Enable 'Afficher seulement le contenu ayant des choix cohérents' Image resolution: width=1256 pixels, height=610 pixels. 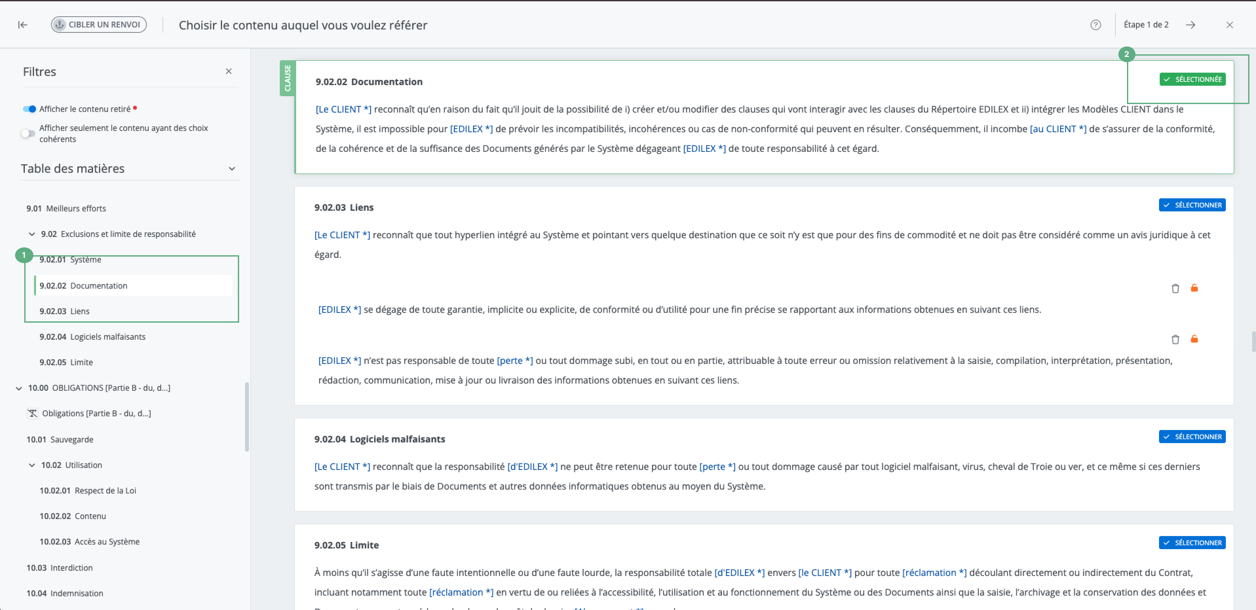[x=28, y=133]
